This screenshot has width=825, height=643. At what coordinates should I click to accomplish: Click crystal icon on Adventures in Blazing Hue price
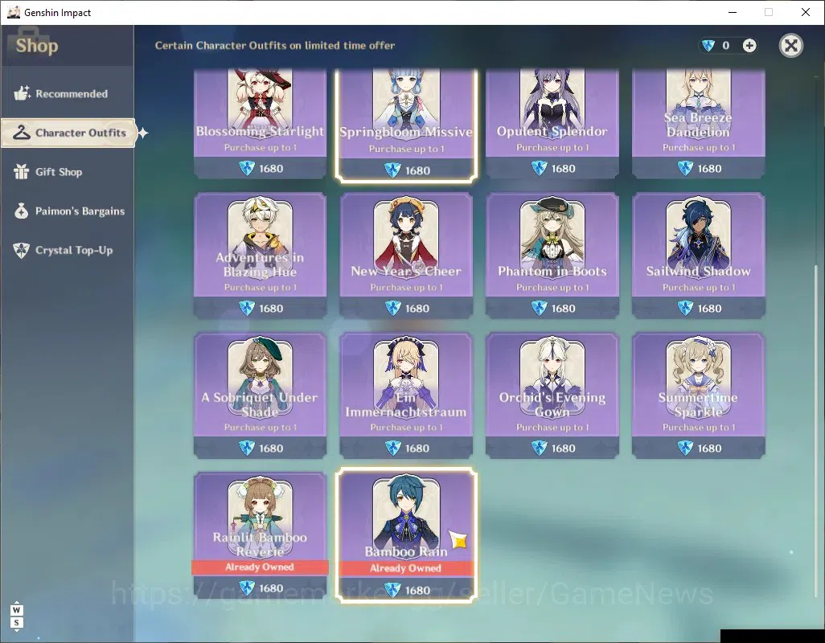tap(247, 309)
